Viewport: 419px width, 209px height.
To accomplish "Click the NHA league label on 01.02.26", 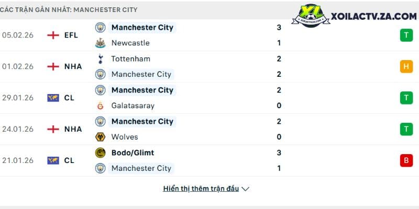I will (x=73, y=67).
